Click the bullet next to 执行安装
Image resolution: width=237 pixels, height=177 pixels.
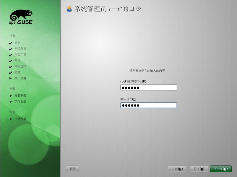(11, 102)
